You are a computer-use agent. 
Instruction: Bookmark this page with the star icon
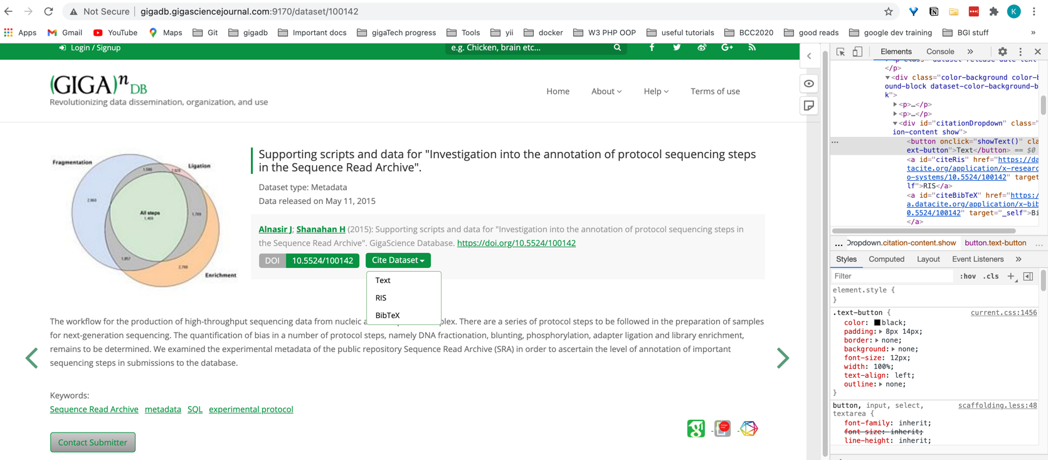(889, 11)
